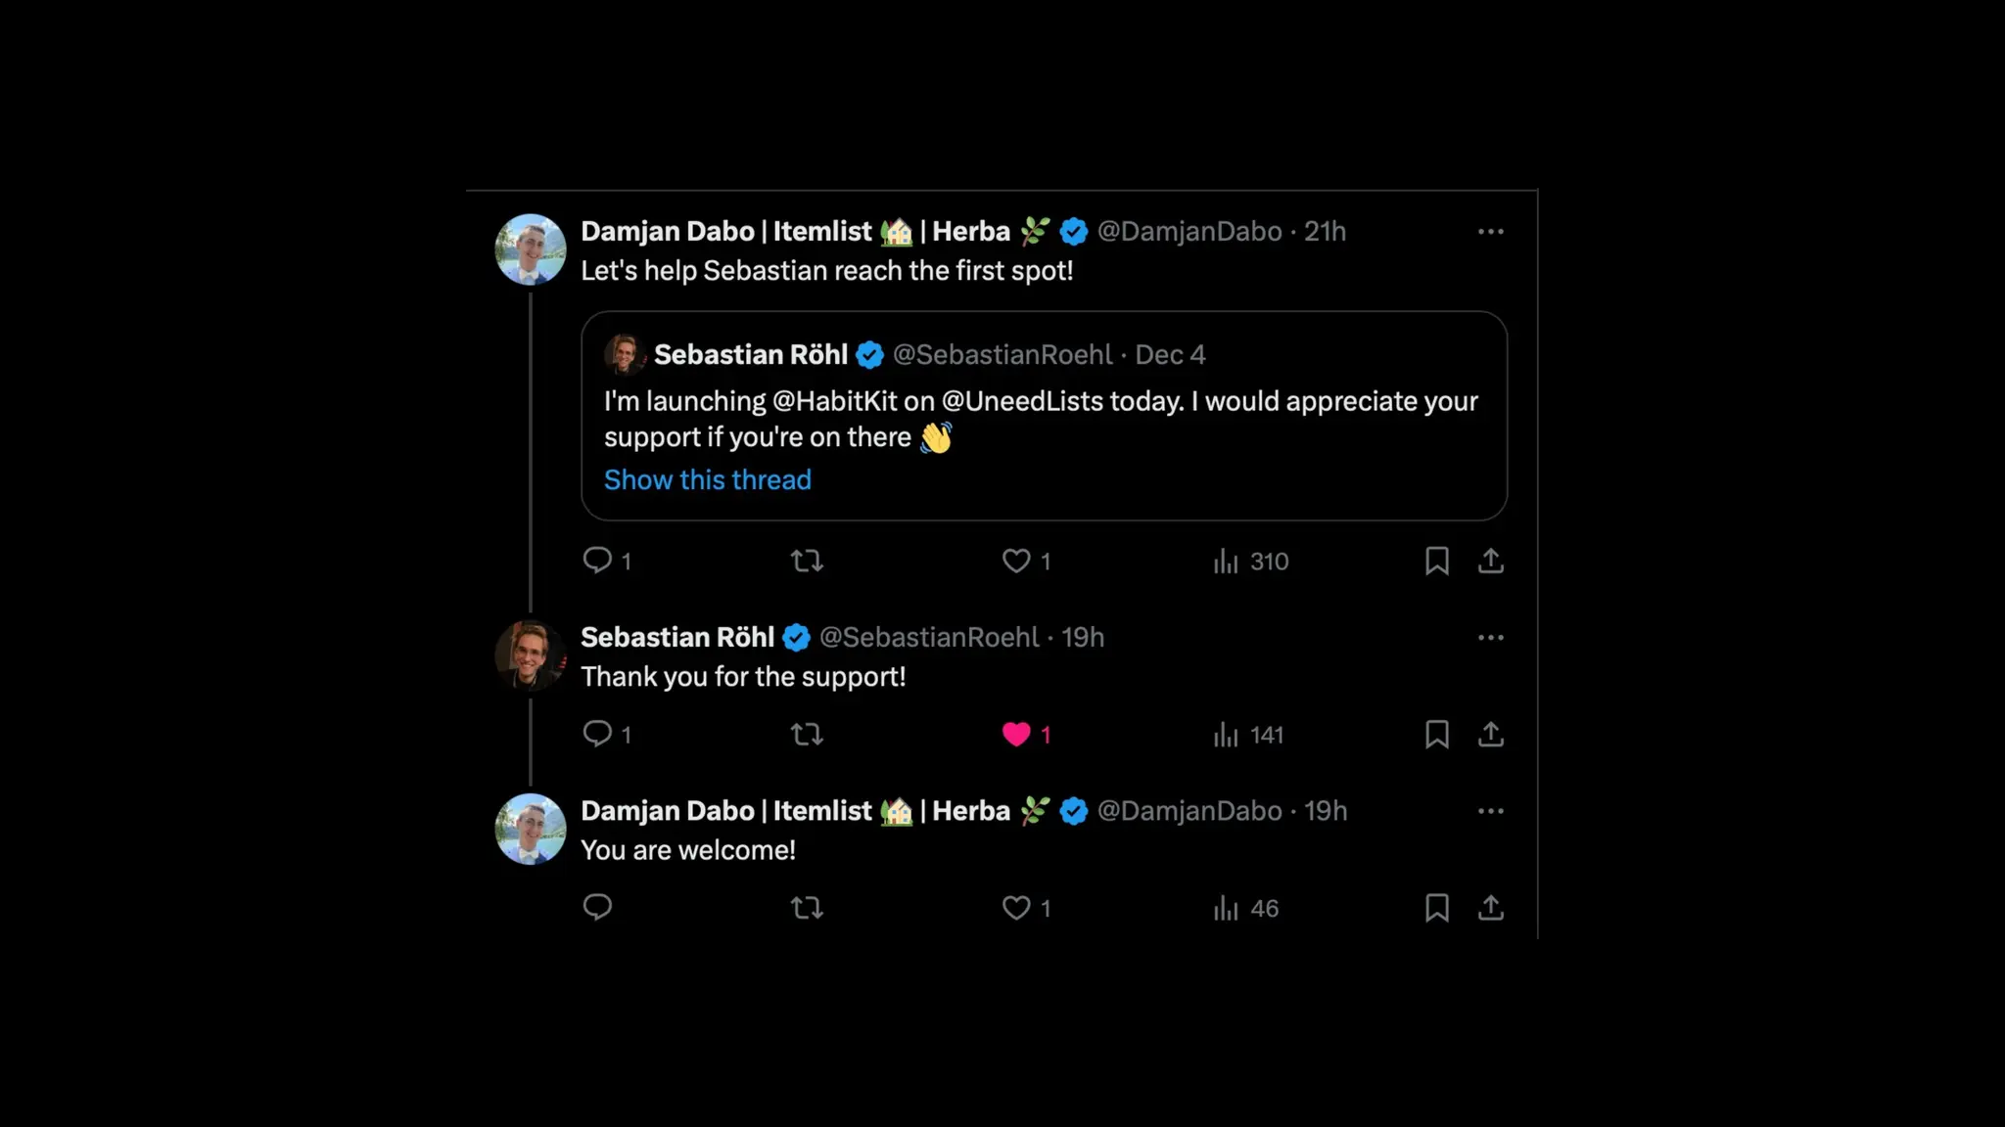The width and height of the screenshot is (2005, 1127).
Task: Unlike the 'Thank you for the support!' tweet
Action: 1016,735
